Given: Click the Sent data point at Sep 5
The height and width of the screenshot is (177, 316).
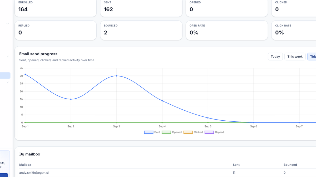Looking at the screenshot, I should click(208, 118).
